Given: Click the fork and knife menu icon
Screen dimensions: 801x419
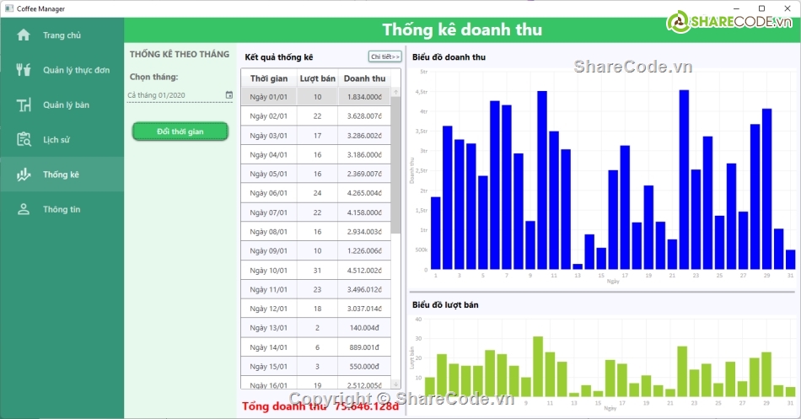Looking at the screenshot, I should [24, 70].
